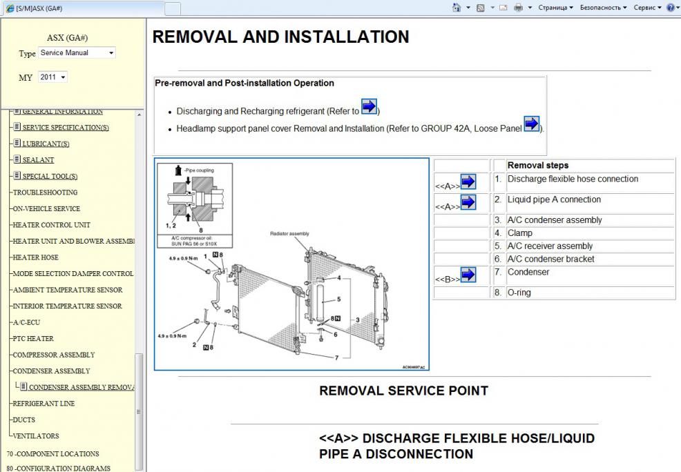
Task: Select the 'A/C condenser bracket' step text
Action: click(x=550, y=259)
